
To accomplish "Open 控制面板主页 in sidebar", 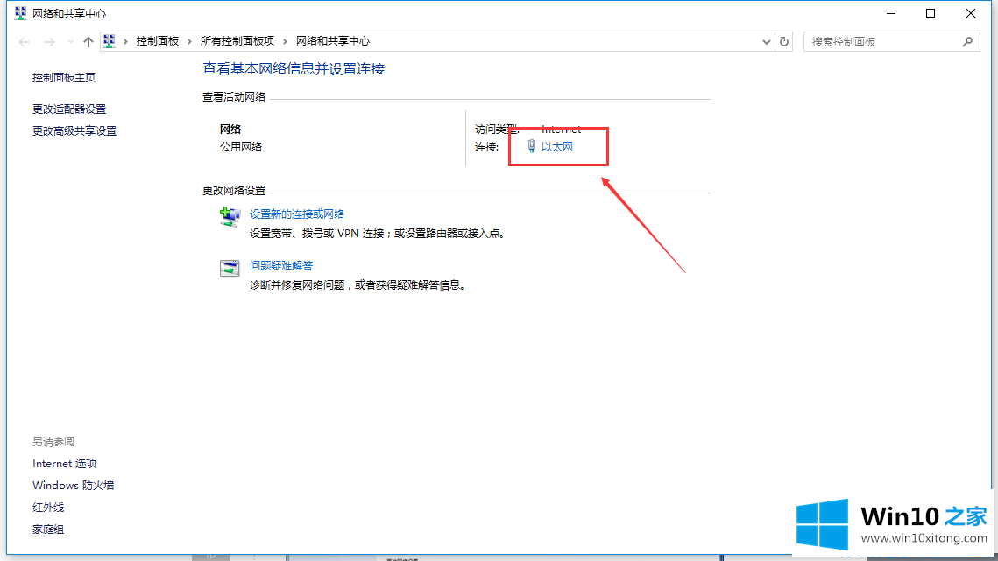I will point(64,78).
